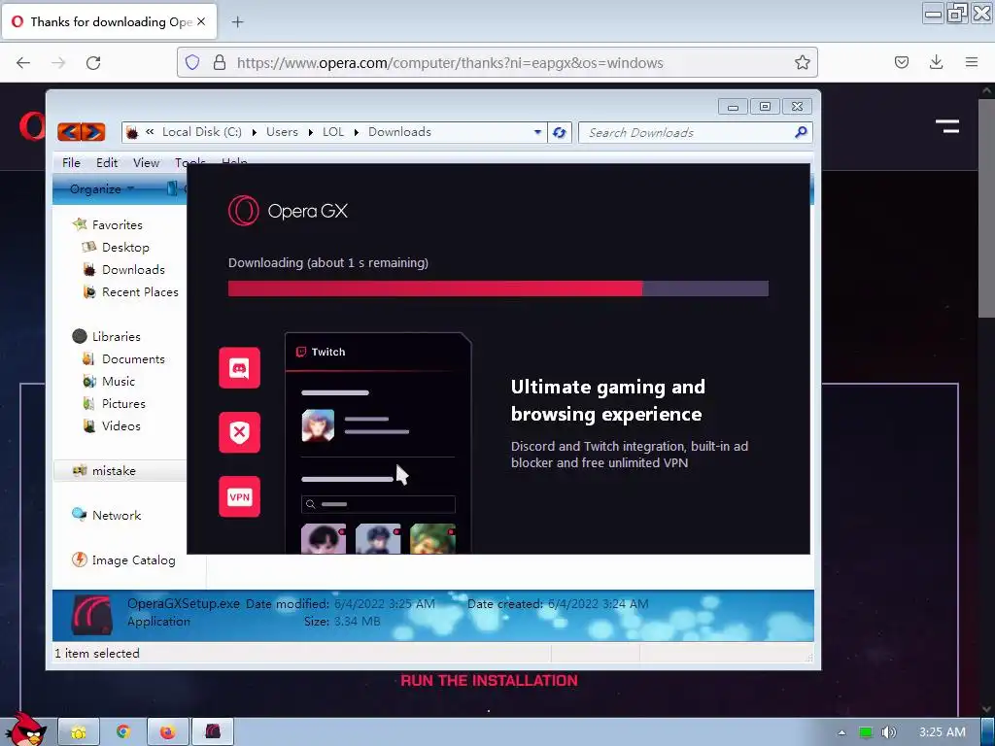This screenshot has height=746, width=995.
Task: Open the Edit menu in Explorer
Action: tap(107, 163)
